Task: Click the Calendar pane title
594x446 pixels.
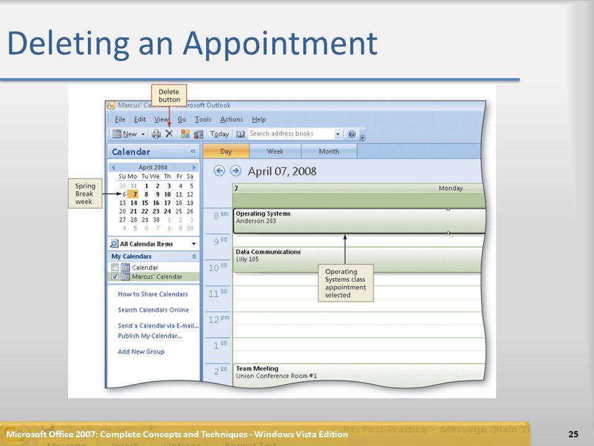Action: pyautogui.click(x=131, y=152)
